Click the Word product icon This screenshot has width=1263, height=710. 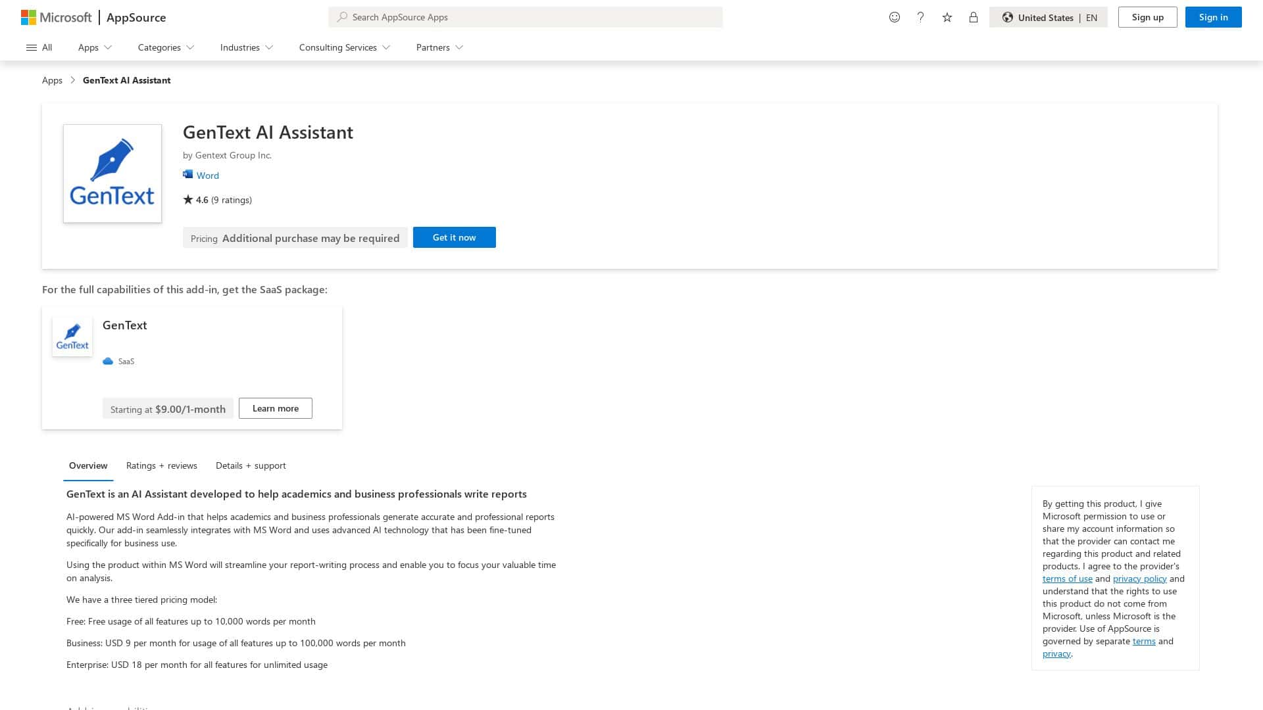[188, 174]
